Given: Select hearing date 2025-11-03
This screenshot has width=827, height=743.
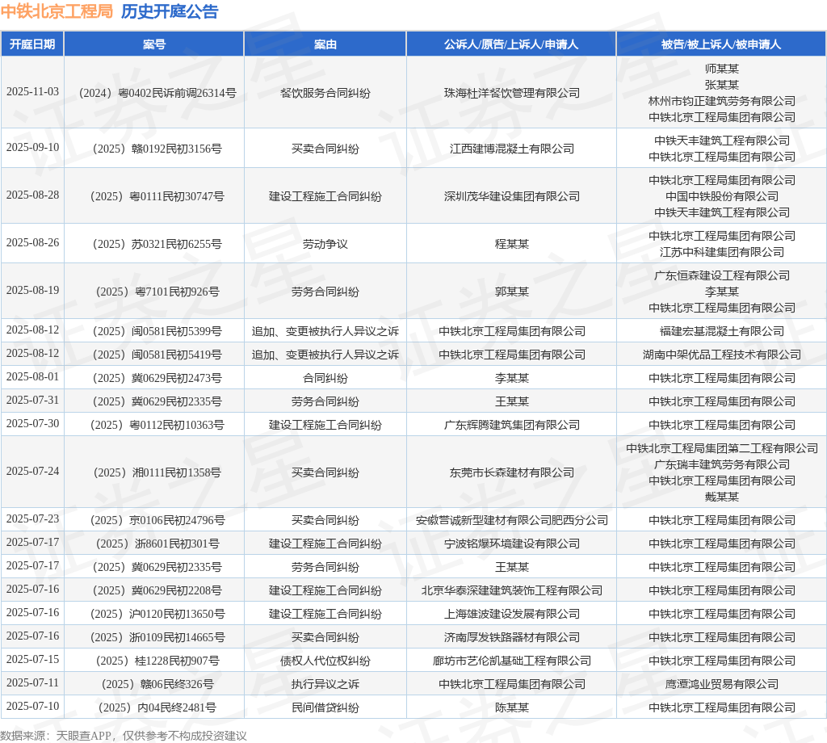Looking at the screenshot, I should click(x=32, y=91).
